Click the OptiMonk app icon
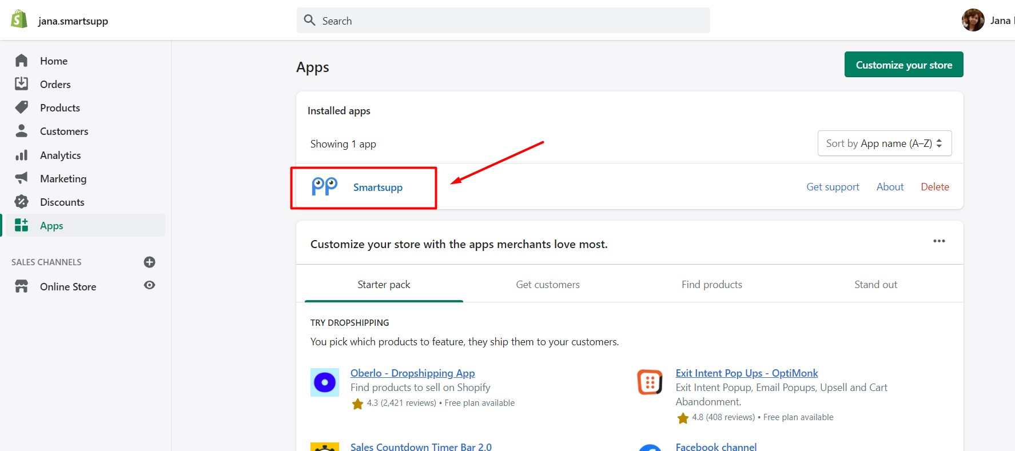1015x451 pixels. click(x=650, y=382)
